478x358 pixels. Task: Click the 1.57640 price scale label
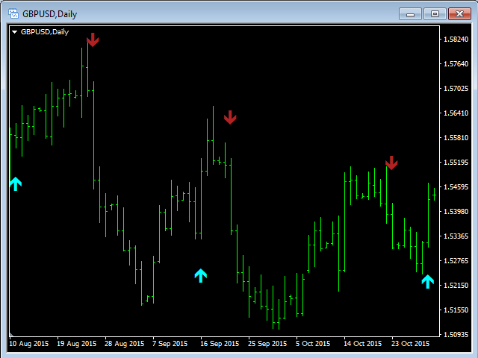click(x=456, y=64)
